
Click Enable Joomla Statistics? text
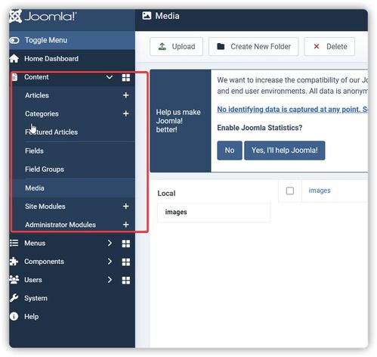(x=260, y=128)
